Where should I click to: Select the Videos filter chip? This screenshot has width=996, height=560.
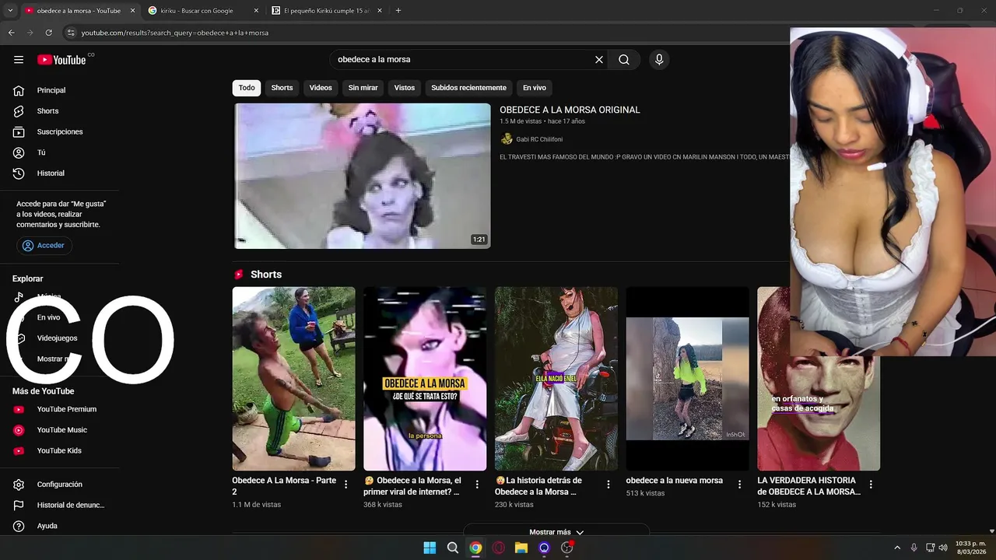(321, 88)
